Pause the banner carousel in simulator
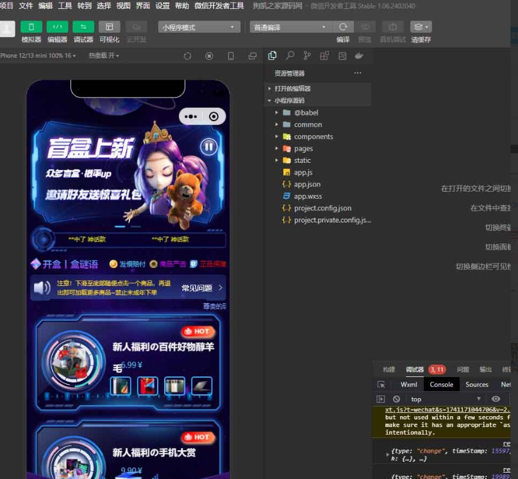 [x=208, y=147]
